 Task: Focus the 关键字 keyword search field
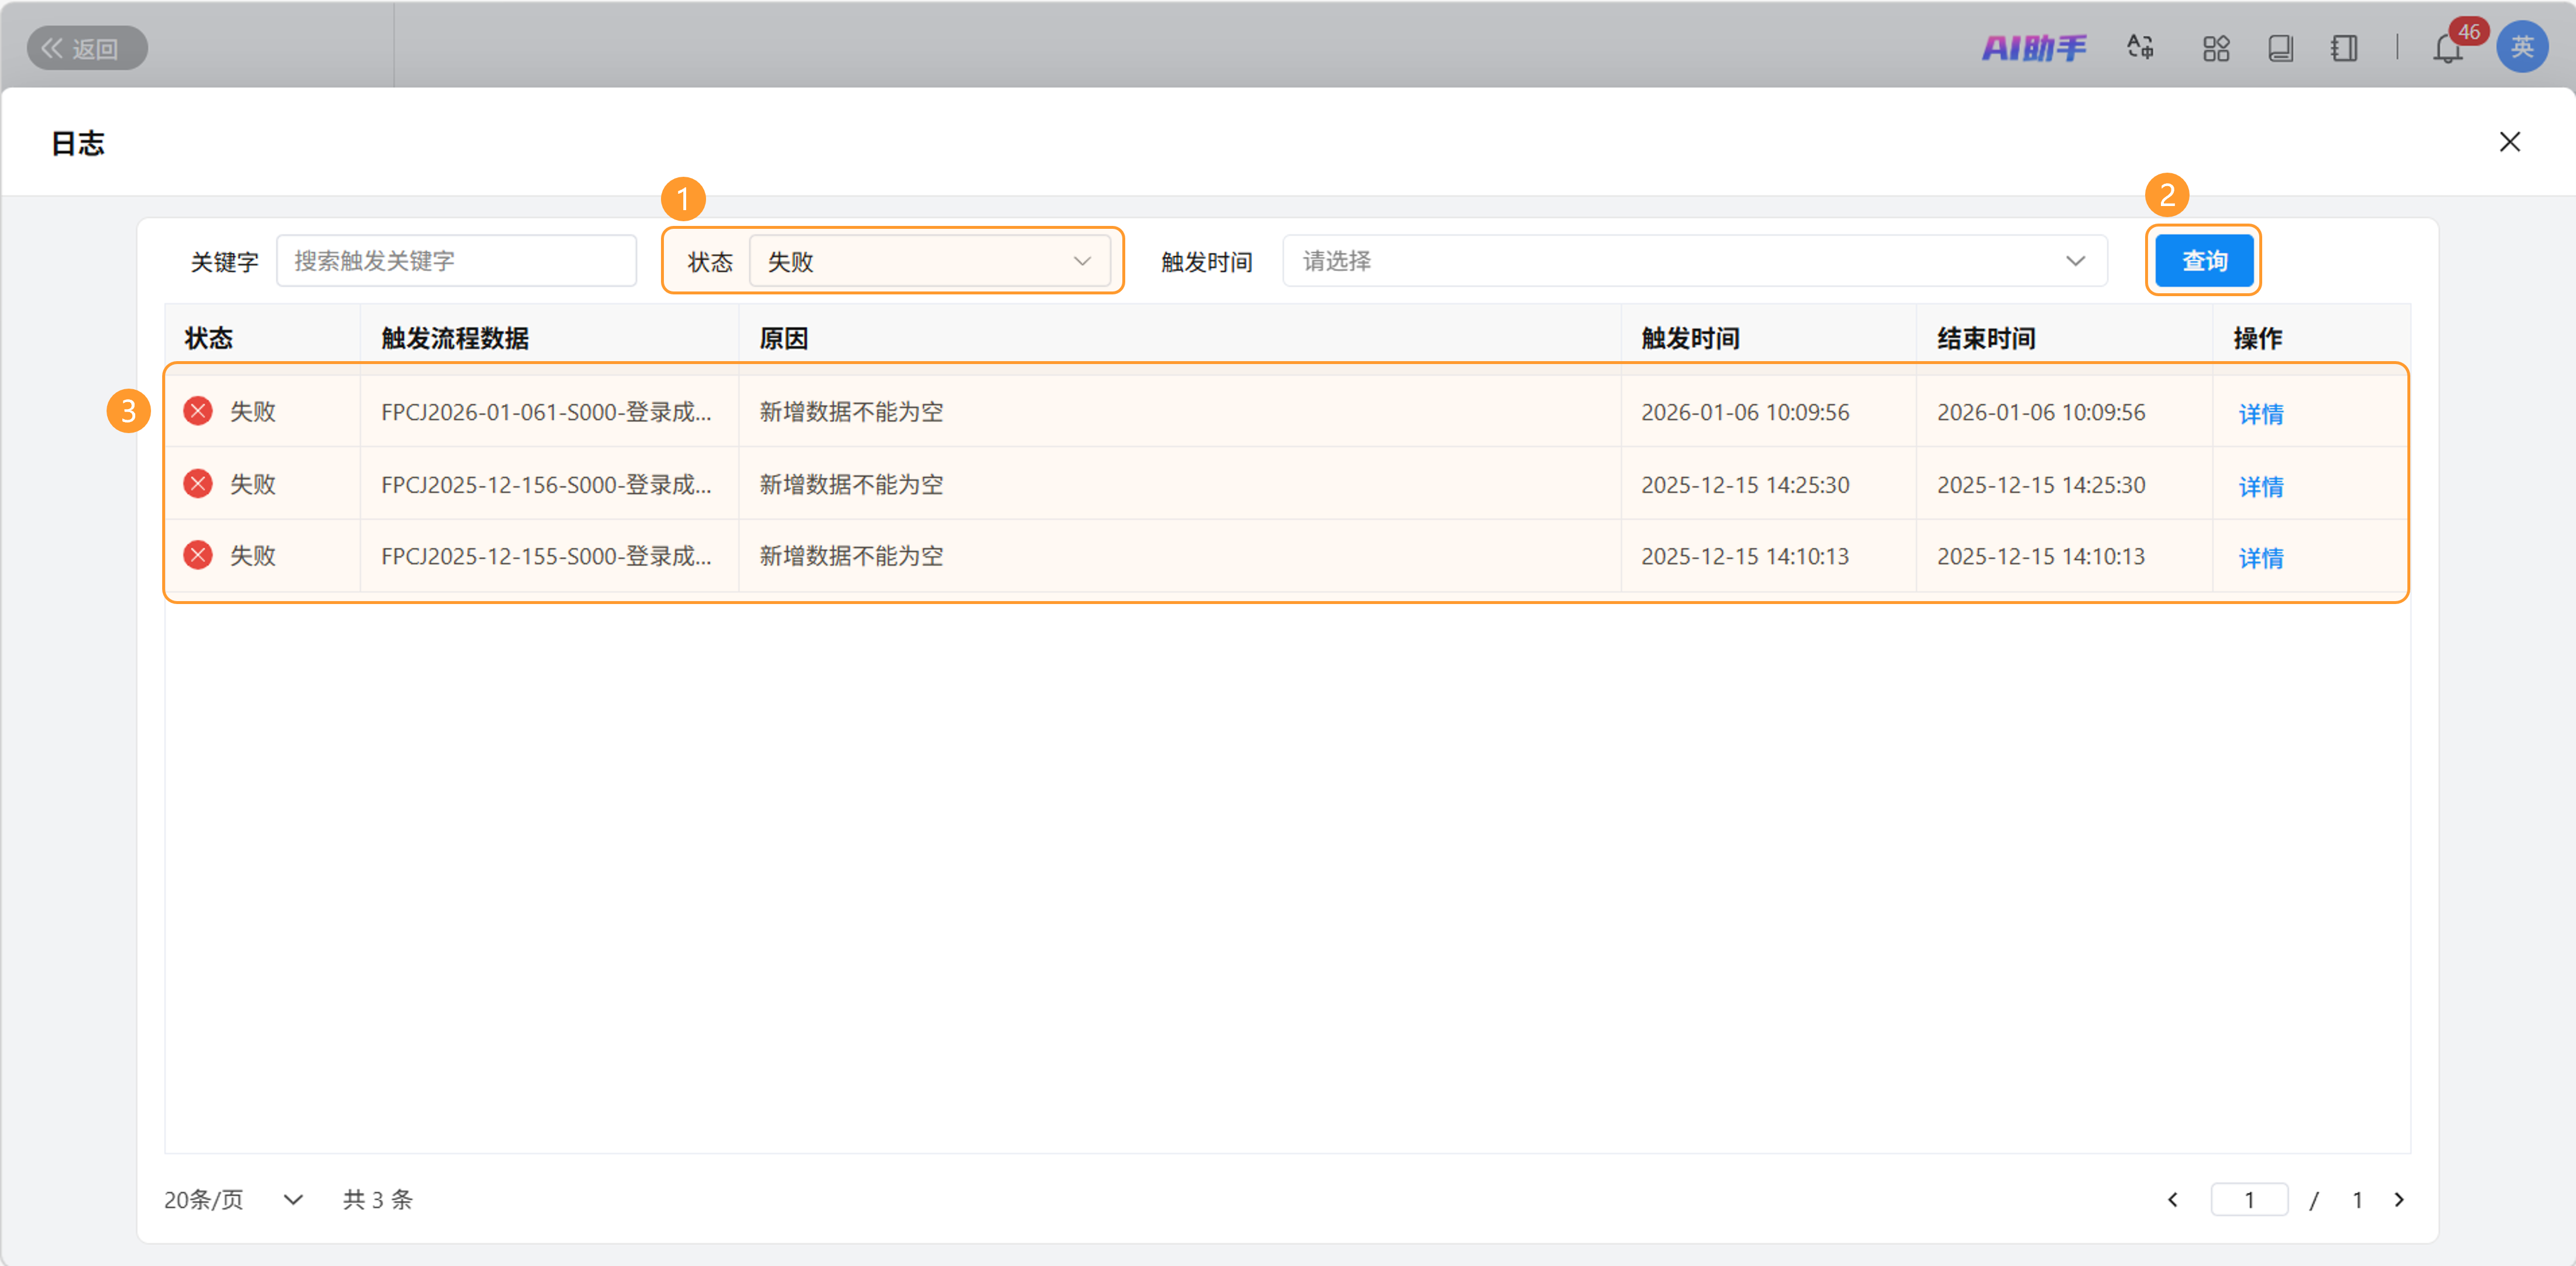(x=456, y=261)
